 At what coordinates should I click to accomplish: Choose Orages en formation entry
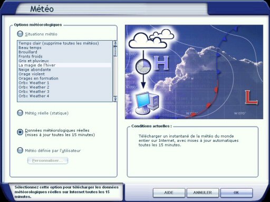[65, 79]
